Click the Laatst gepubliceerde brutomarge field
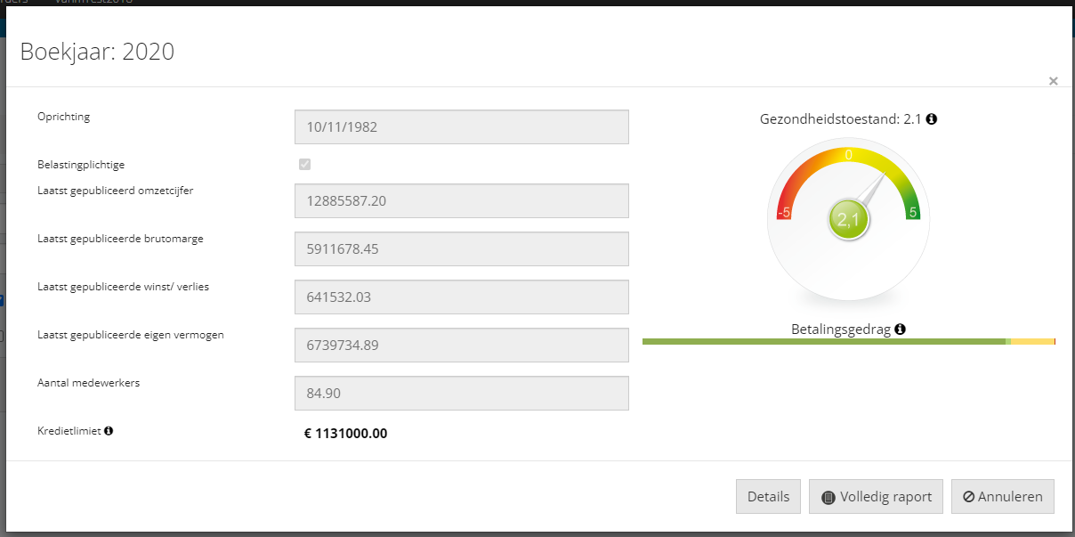 click(462, 249)
